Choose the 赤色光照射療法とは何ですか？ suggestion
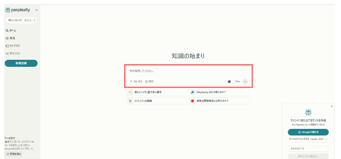 tap(219, 101)
